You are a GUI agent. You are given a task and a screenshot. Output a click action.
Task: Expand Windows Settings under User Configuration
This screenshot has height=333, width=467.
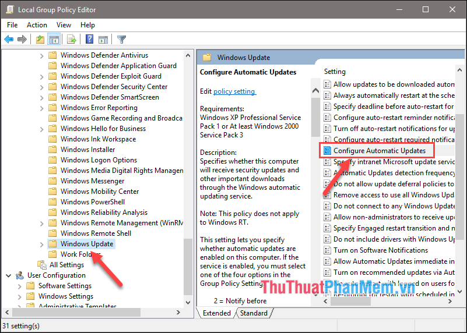(x=20, y=297)
